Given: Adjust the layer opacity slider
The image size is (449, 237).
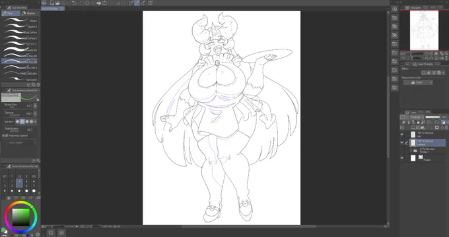Looking at the screenshot, I should click(x=432, y=117).
